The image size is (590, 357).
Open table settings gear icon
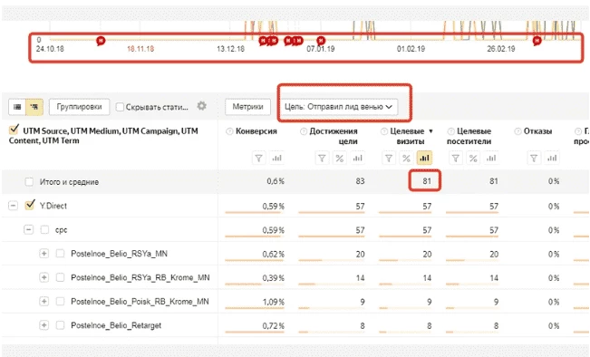pos(202,106)
